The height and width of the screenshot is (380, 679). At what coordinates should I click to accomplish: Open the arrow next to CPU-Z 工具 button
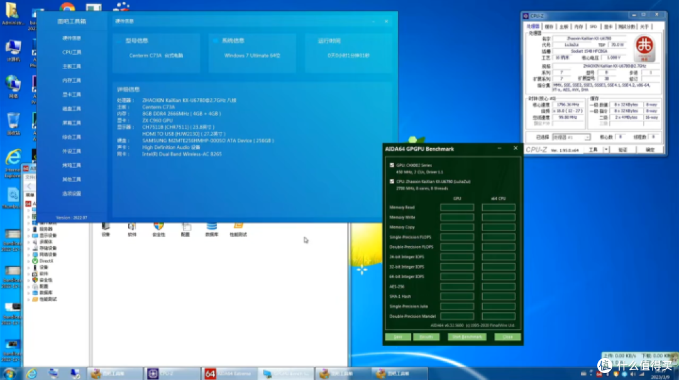pyautogui.click(x=606, y=149)
